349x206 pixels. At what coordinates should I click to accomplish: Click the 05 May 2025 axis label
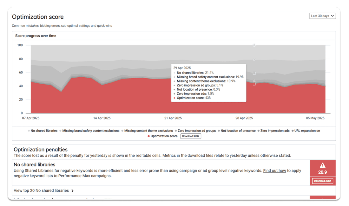pos(315,118)
